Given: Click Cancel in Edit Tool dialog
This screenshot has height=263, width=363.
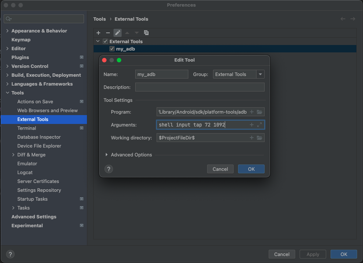Looking at the screenshot, I should [220, 169].
